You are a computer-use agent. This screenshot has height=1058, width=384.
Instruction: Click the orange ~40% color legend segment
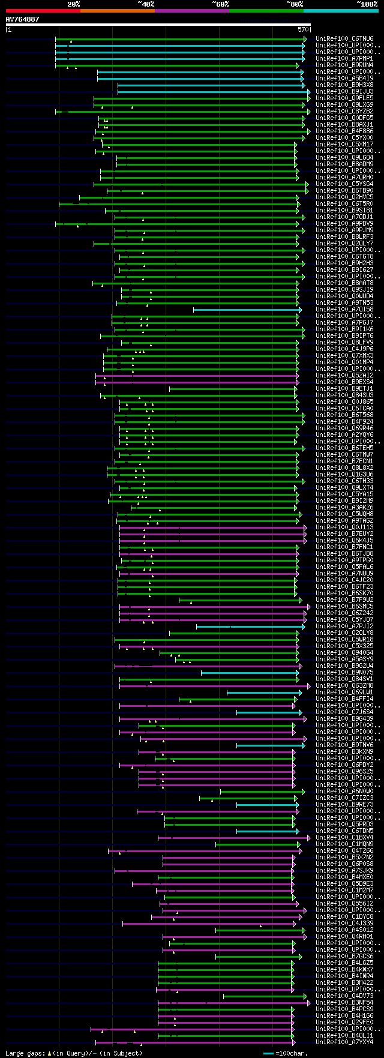click(118, 10)
